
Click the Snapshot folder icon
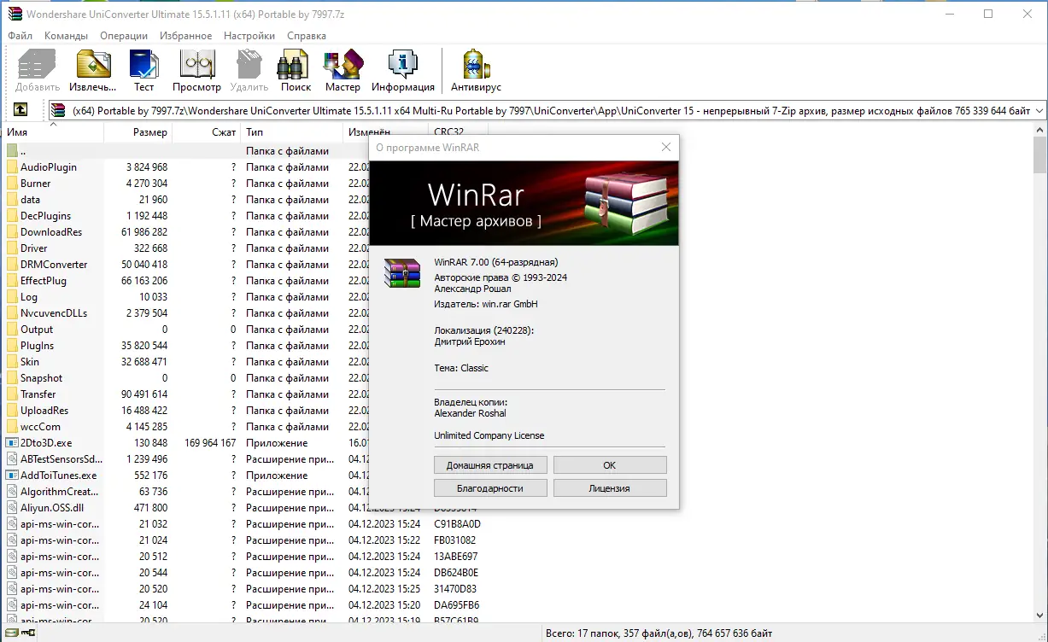point(12,378)
